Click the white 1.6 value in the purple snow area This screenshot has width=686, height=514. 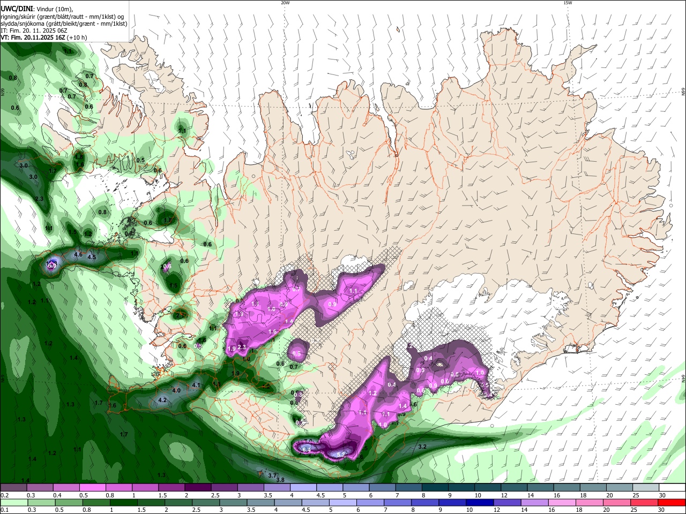click(x=272, y=332)
